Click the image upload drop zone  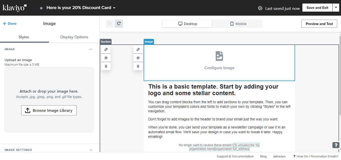tap(49, 100)
